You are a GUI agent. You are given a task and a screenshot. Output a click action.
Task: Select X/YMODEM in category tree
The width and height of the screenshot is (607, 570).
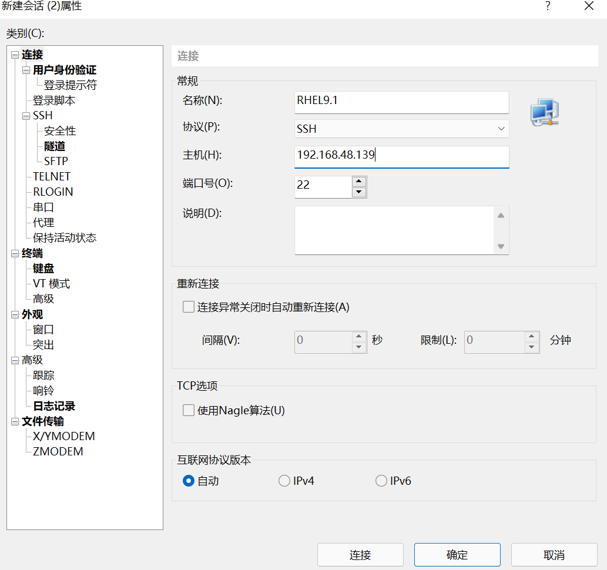(x=63, y=437)
